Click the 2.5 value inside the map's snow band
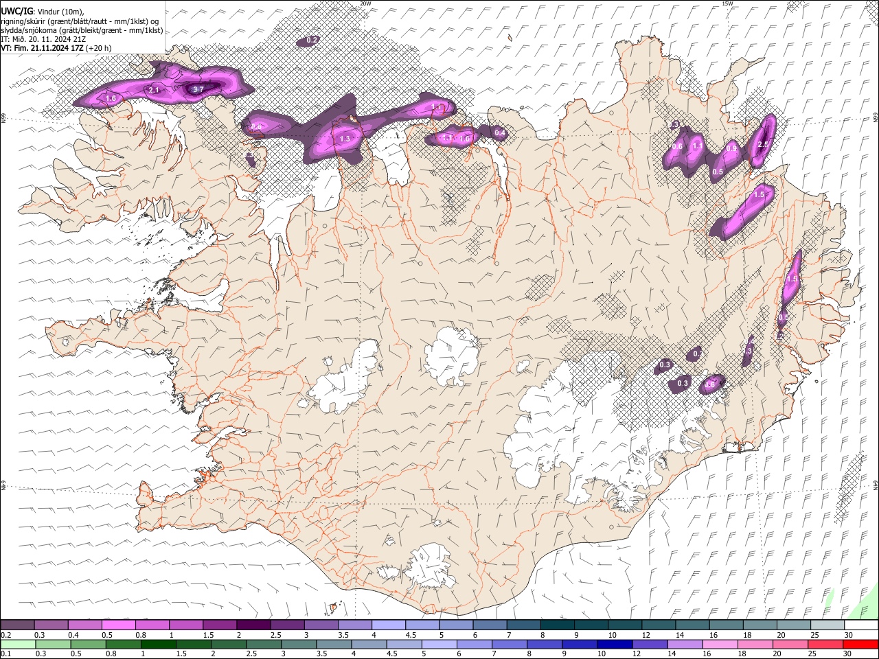 click(x=762, y=144)
